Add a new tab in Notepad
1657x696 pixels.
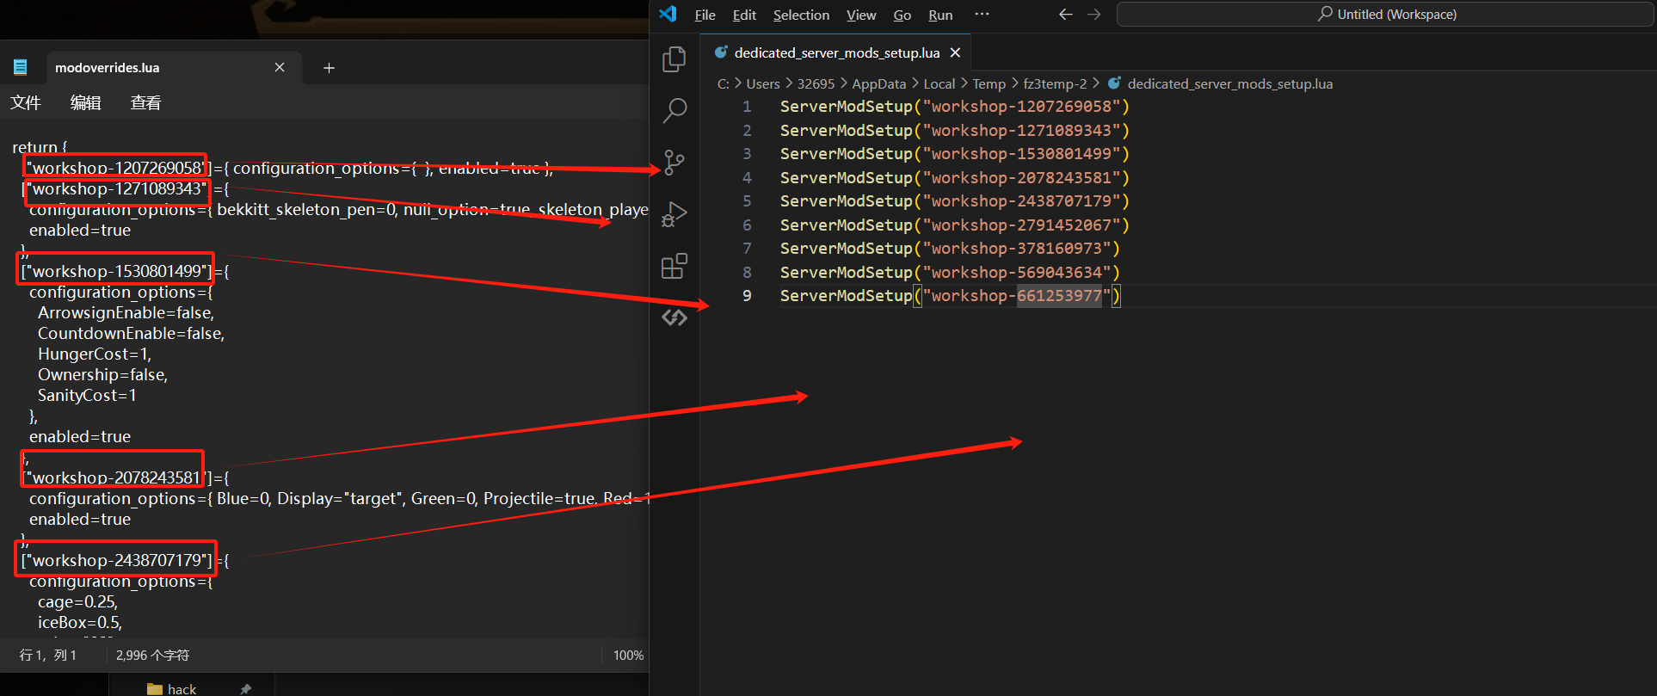pyautogui.click(x=329, y=68)
